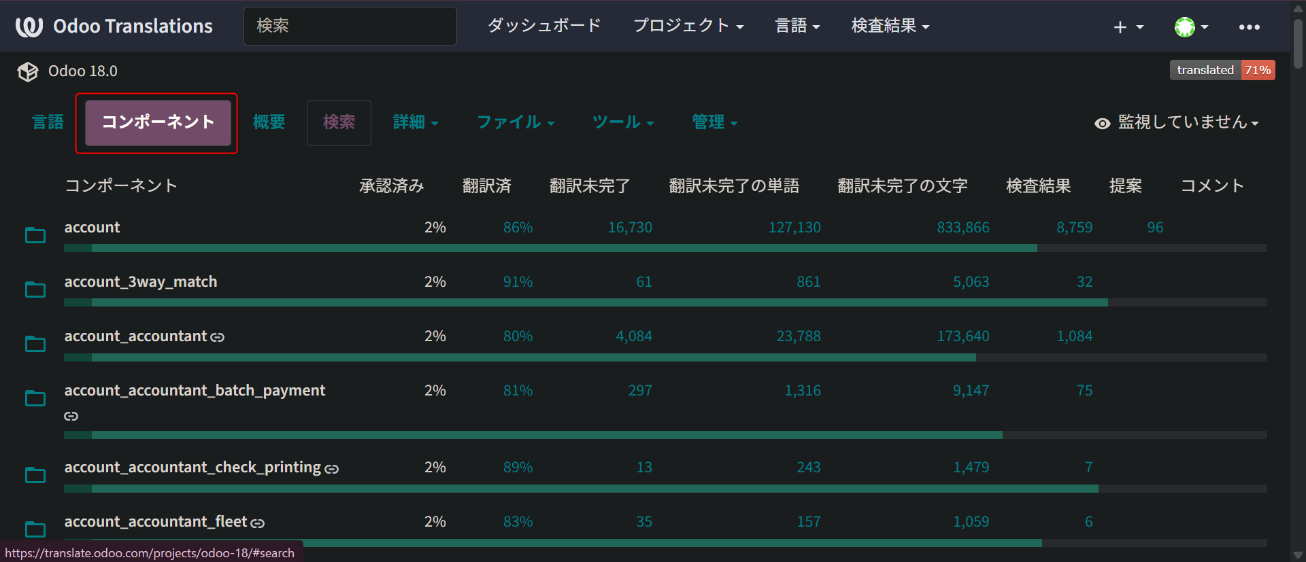Viewport: 1306px width, 562px height.
Task: Click the folder icon beside account_3way_match
Action: [35, 289]
